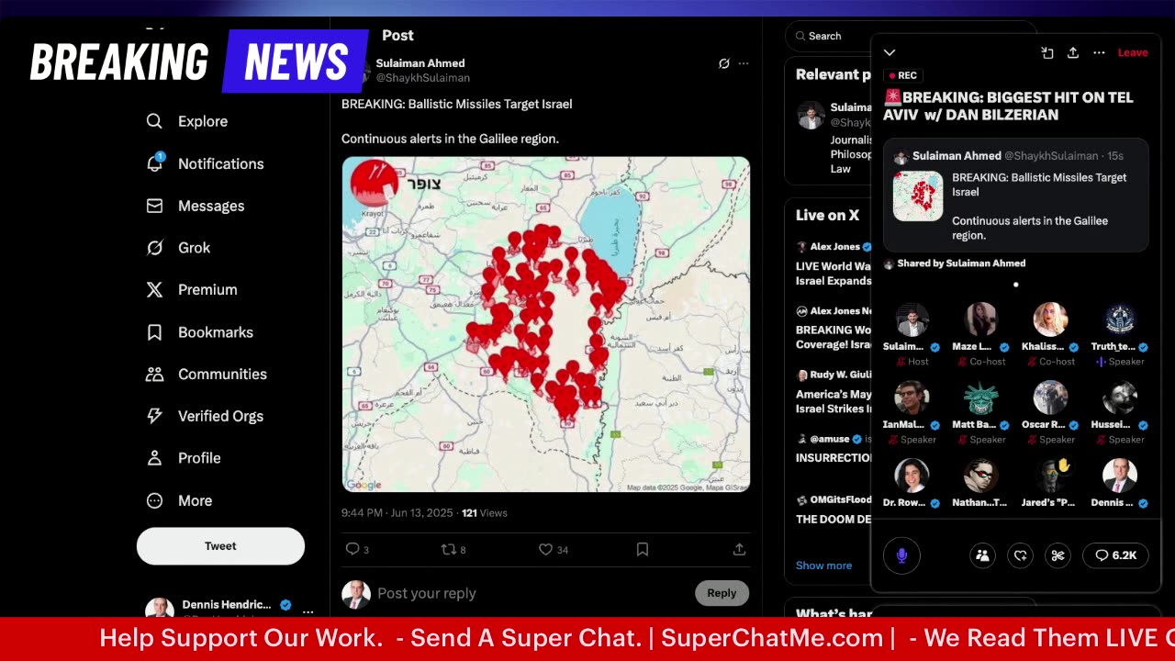Select the Notifications menu label
1175x661 pixels.
(x=220, y=163)
